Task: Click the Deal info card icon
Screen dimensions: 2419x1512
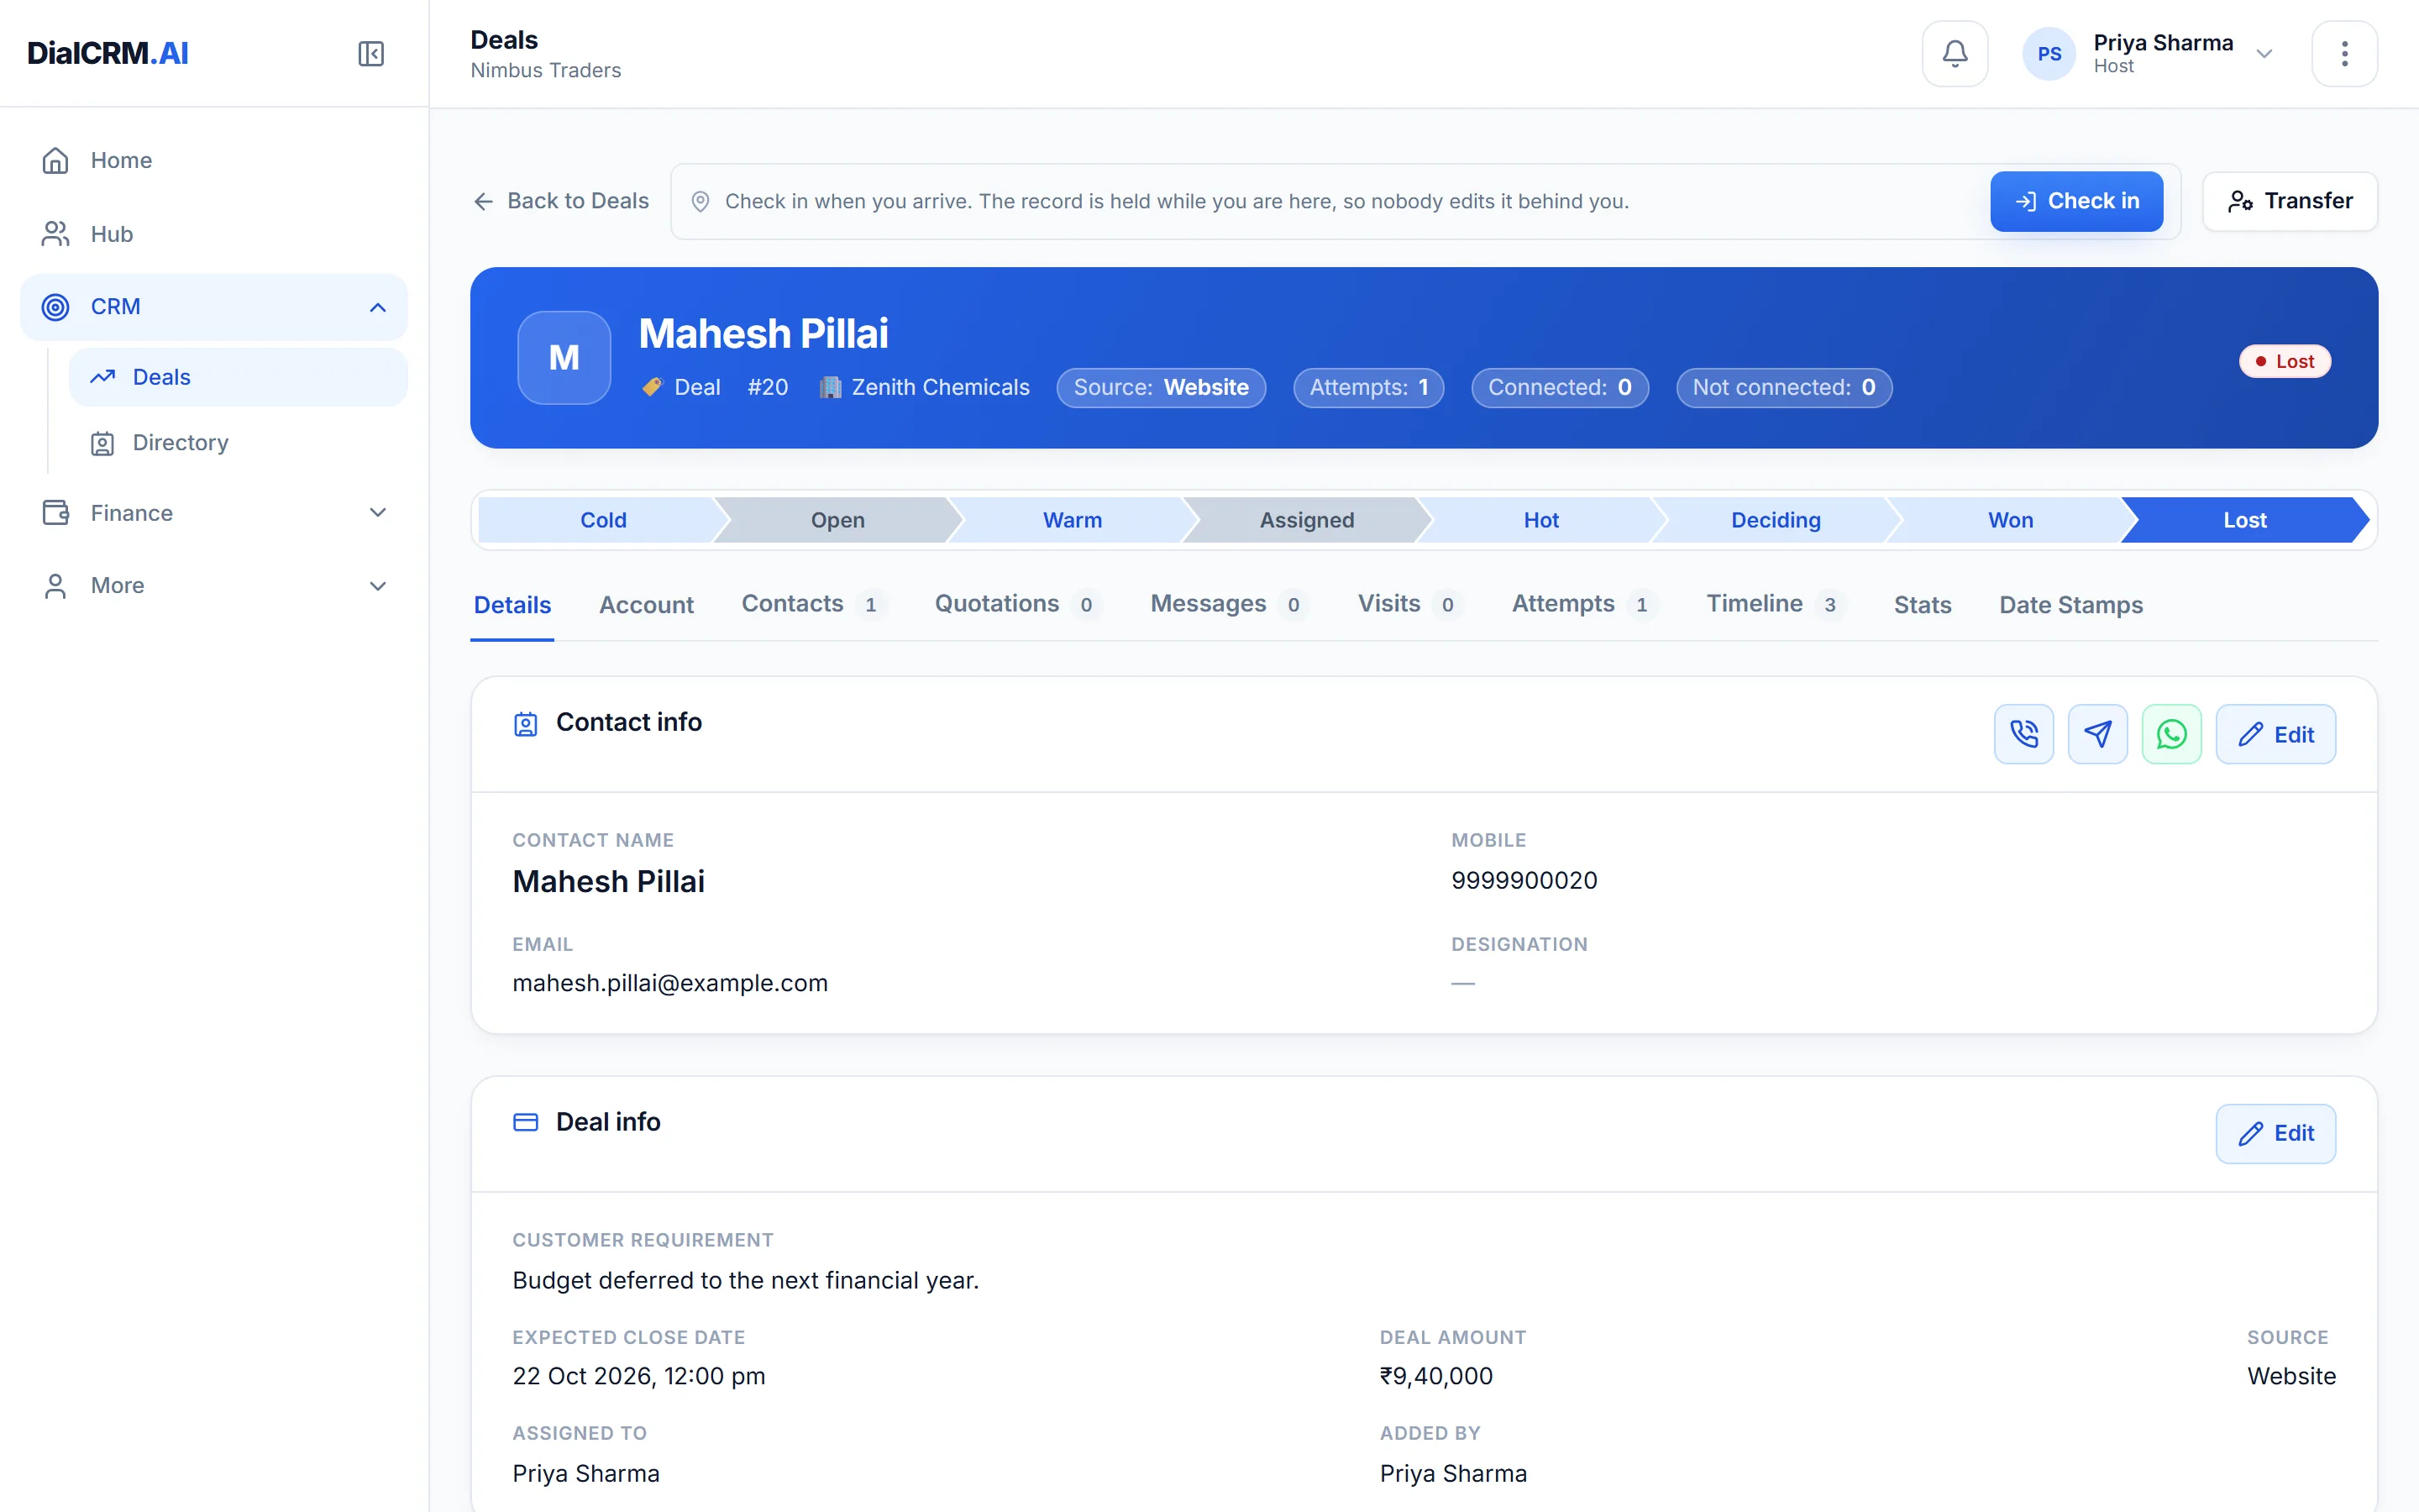Action: [526, 1122]
